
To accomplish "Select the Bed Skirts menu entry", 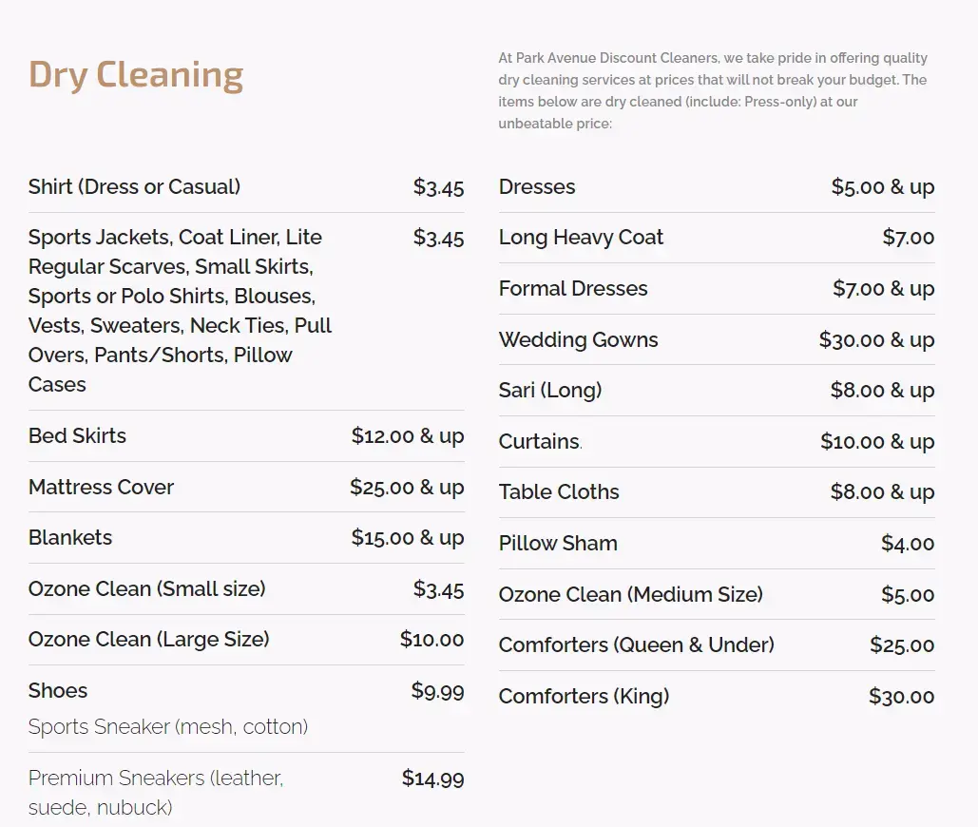I will (77, 436).
